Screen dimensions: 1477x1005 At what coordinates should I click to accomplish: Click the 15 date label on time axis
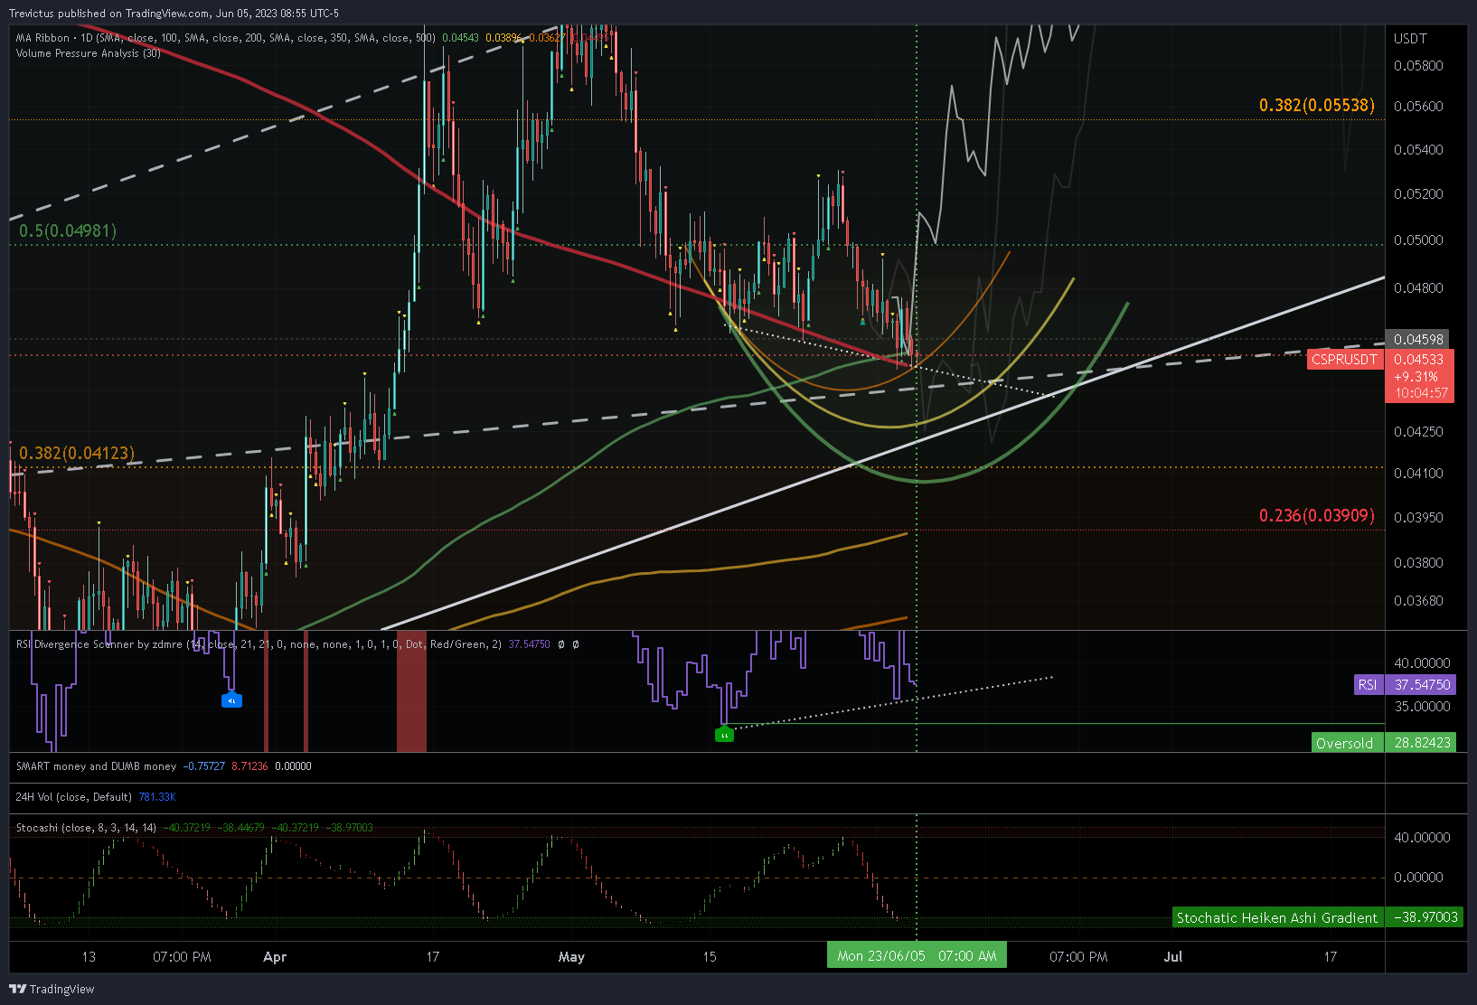click(x=710, y=956)
